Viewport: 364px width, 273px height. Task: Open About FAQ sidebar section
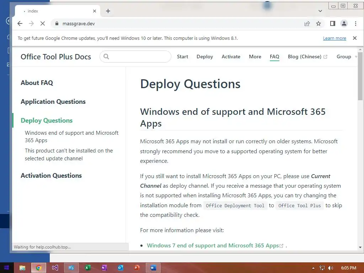coord(37,82)
